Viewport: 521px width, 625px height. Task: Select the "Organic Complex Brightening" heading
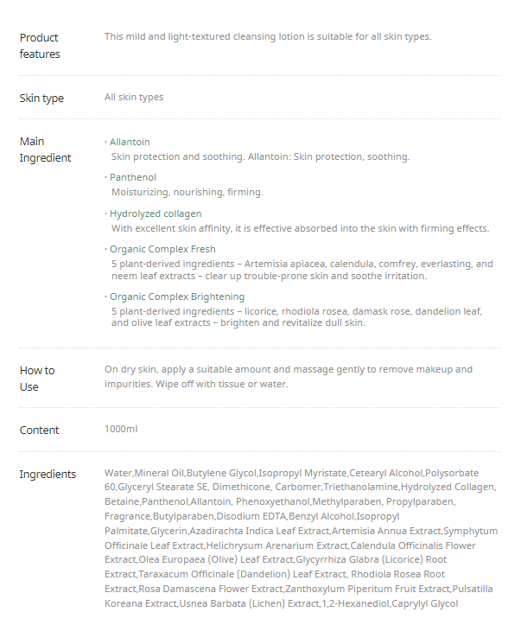(176, 297)
